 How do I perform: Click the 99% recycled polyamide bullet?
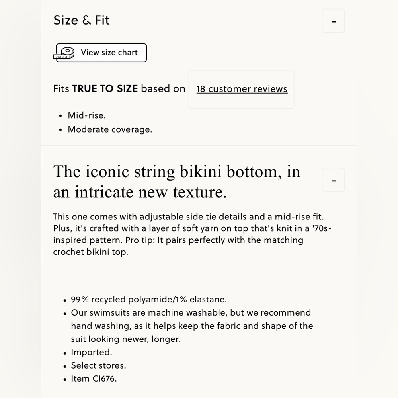[149, 300]
